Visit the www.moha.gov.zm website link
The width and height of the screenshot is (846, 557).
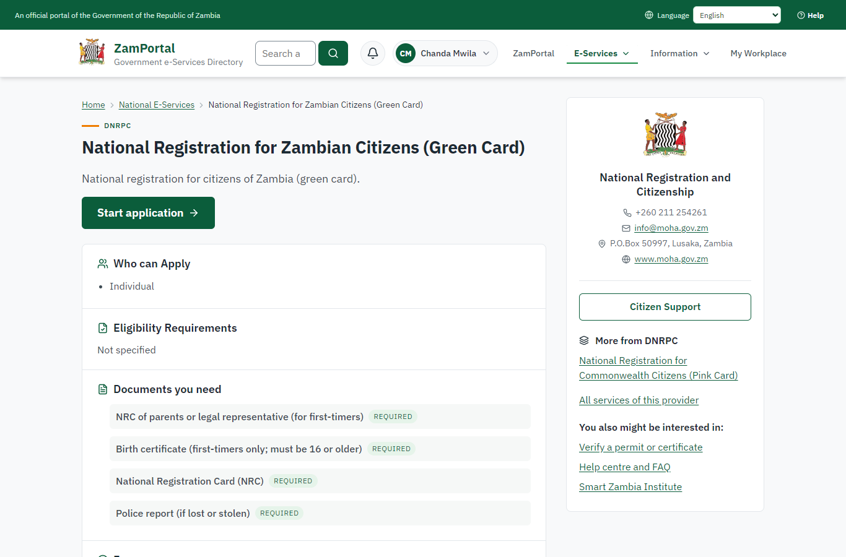coord(671,259)
